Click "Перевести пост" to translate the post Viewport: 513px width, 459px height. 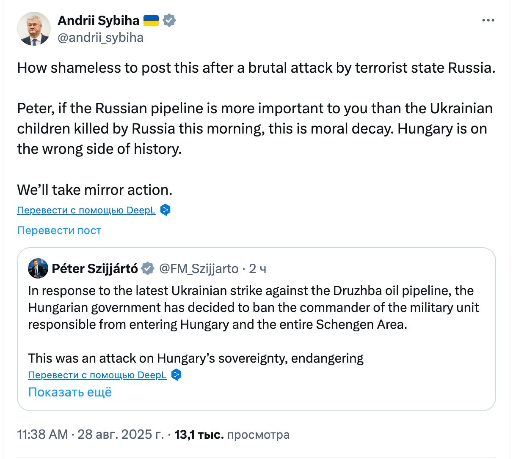[x=59, y=230]
